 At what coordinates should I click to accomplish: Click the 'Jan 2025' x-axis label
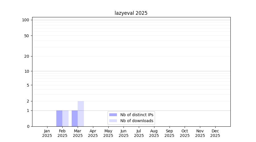(47, 133)
